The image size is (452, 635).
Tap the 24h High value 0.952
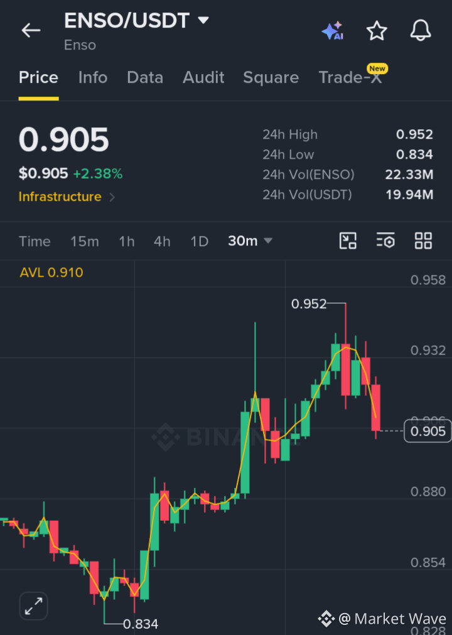coord(414,134)
